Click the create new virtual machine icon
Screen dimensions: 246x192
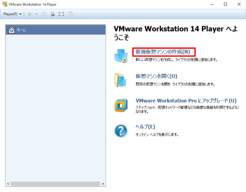click(121, 56)
